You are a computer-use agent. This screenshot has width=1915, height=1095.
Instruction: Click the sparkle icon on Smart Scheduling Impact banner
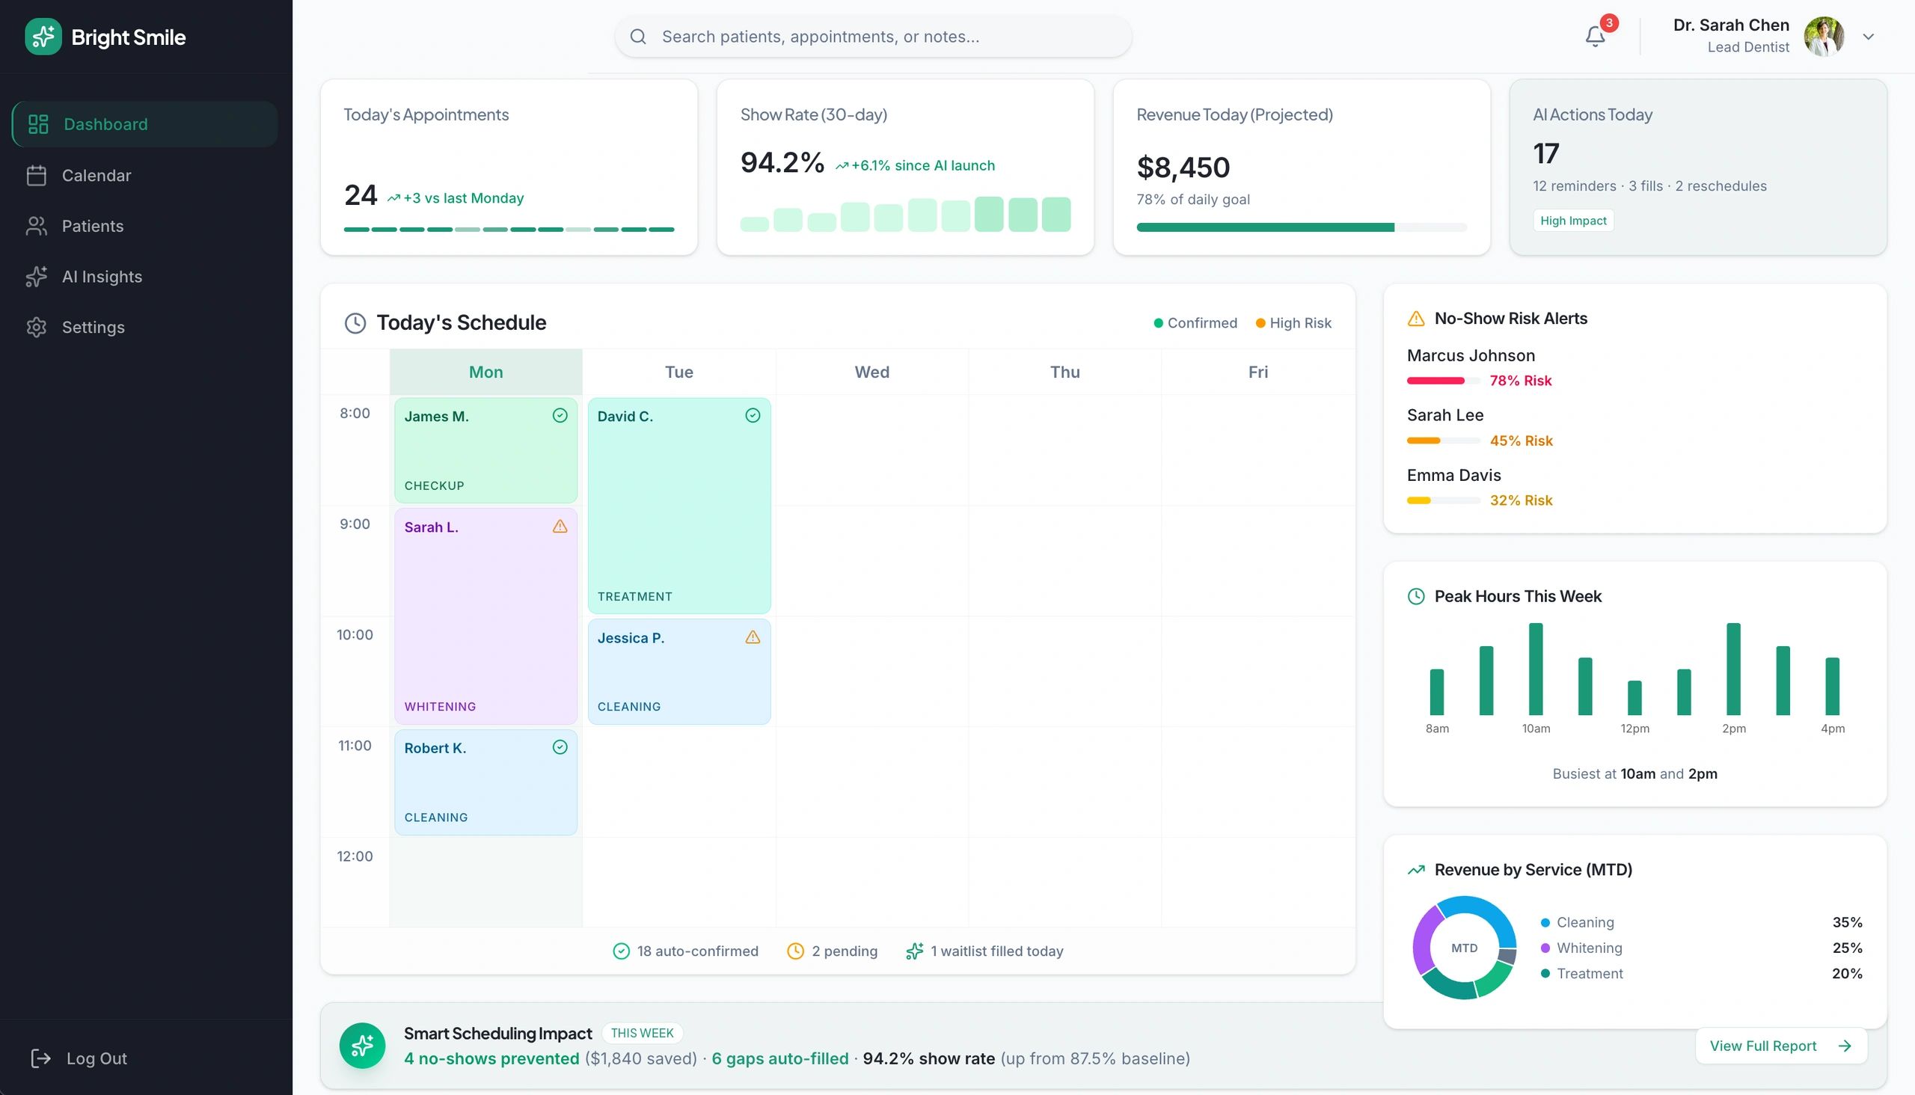click(x=362, y=1046)
